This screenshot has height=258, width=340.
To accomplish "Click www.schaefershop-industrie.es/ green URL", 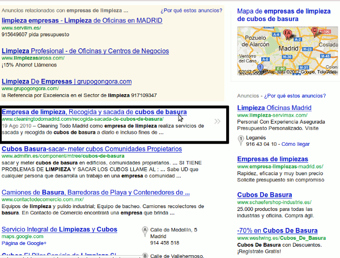I will pos(274,202).
